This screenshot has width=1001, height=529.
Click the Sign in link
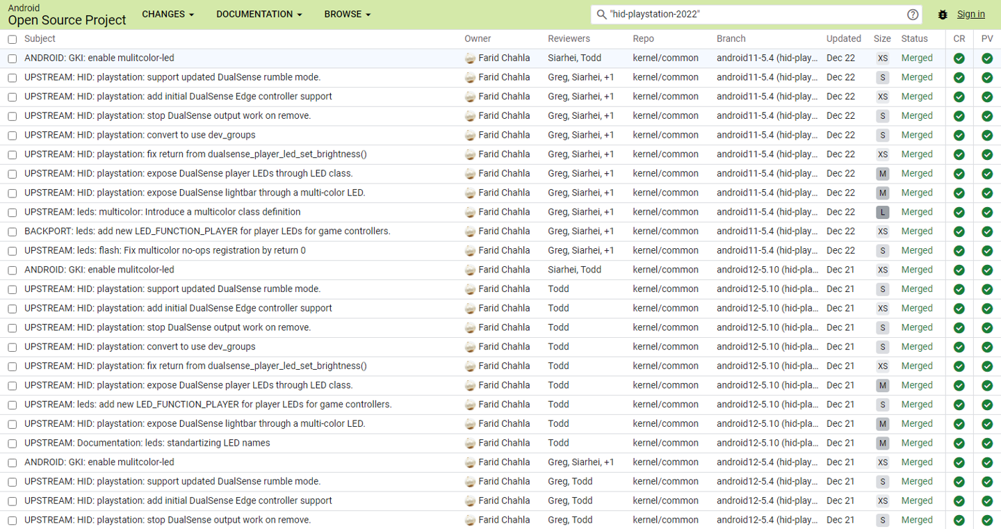pos(970,15)
